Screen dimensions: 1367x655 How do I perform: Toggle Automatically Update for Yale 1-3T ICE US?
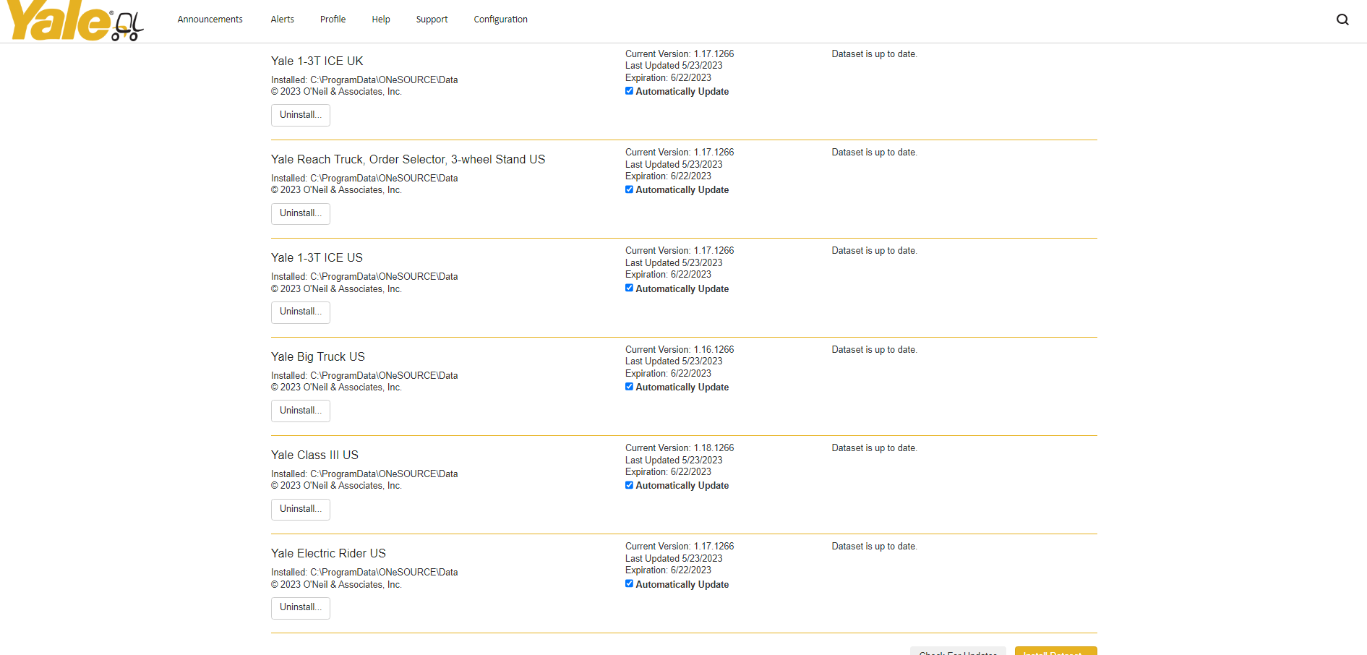click(x=629, y=287)
